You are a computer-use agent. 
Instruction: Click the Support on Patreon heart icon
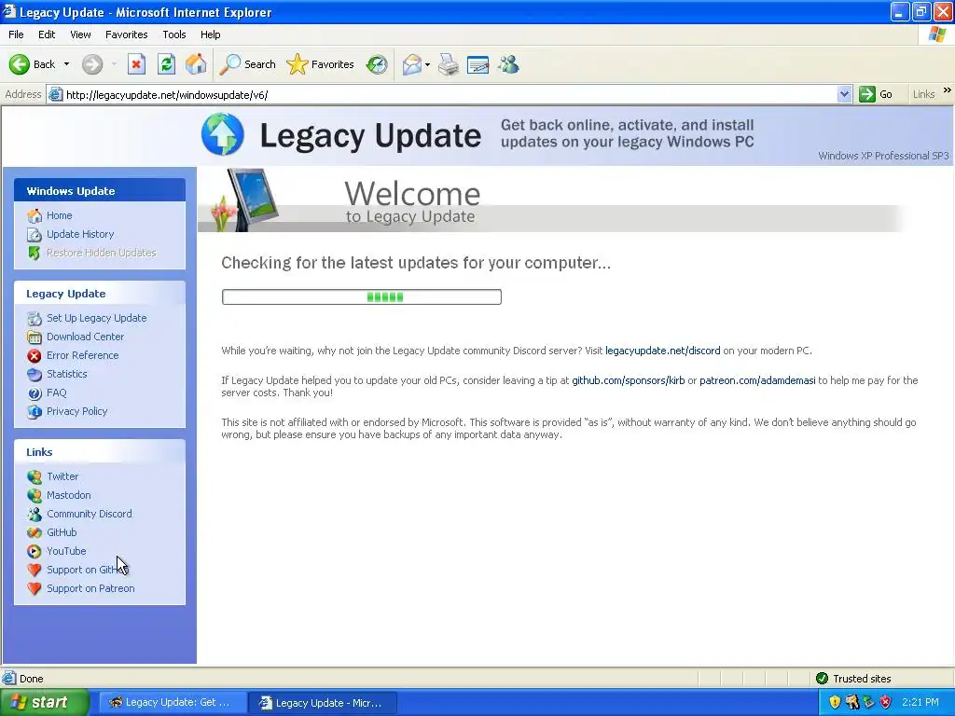click(35, 589)
